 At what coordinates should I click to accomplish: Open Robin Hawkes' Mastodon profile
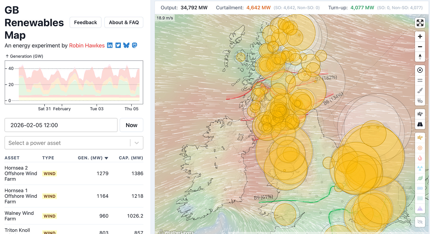tap(134, 45)
